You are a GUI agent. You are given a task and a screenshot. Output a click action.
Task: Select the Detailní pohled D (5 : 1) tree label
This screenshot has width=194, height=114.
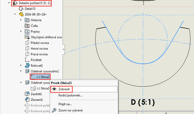(x=35, y=3)
